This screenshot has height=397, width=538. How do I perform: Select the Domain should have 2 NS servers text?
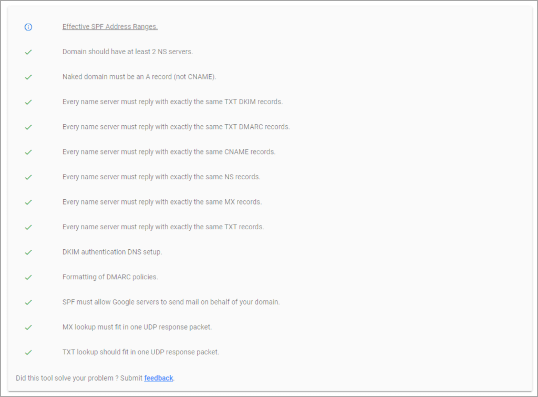[x=127, y=52]
